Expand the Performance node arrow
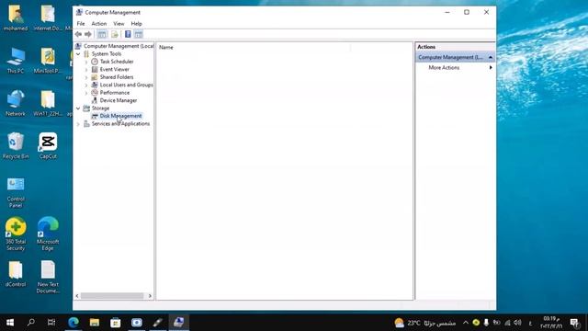The image size is (588, 331). coord(86,93)
